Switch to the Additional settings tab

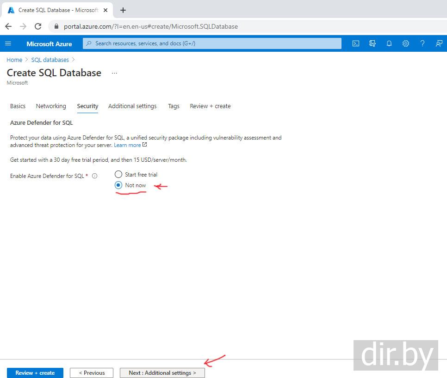(132, 106)
